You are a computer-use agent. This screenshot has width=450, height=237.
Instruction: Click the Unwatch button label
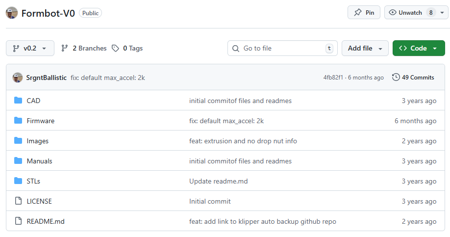click(x=410, y=13)
